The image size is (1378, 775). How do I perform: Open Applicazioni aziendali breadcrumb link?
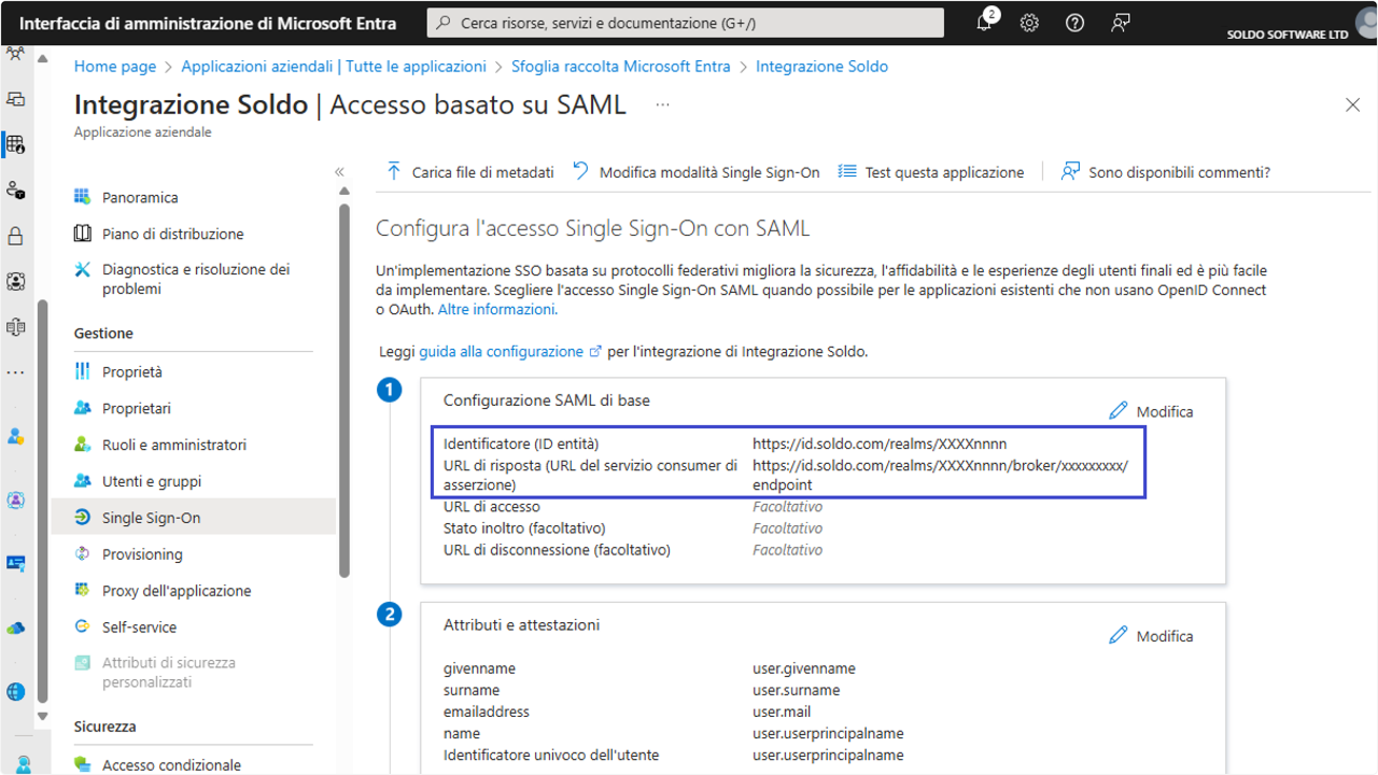[x=333, y=66]
